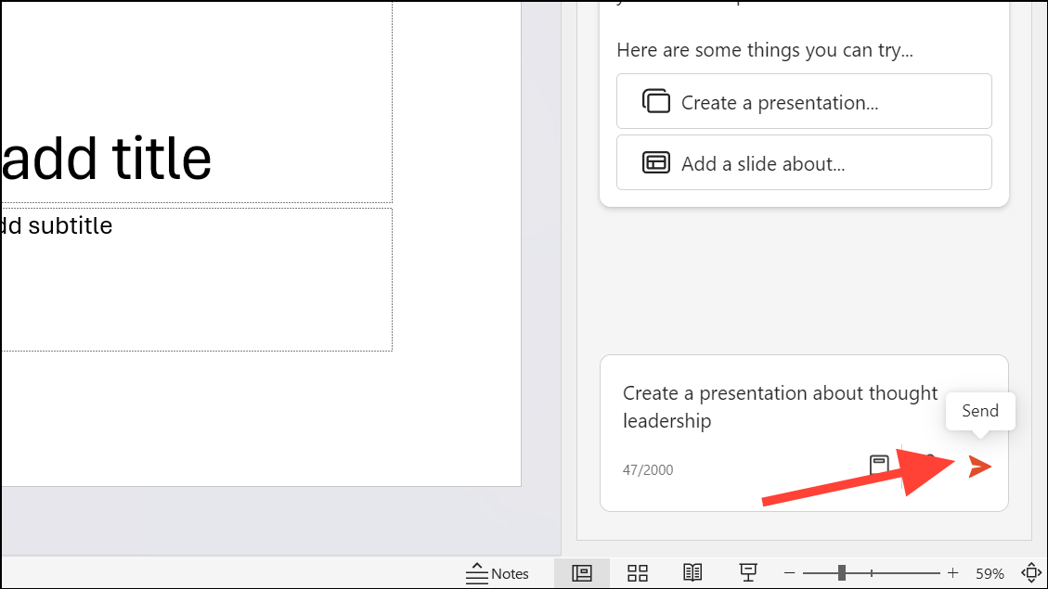Choose the Add a slide about suggestion
This screenshot has width=1048, height=589.
point(804,162)
